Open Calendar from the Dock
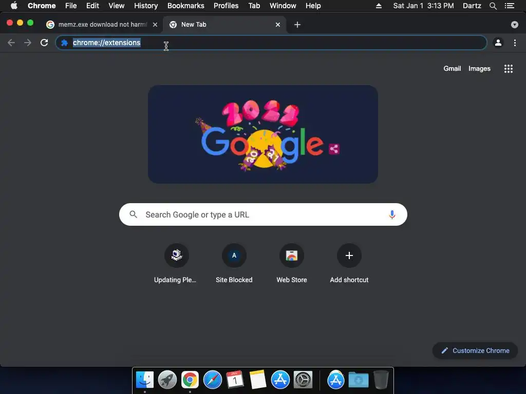The width and height of the screenshot is (526, 394). tap(235, 380)
